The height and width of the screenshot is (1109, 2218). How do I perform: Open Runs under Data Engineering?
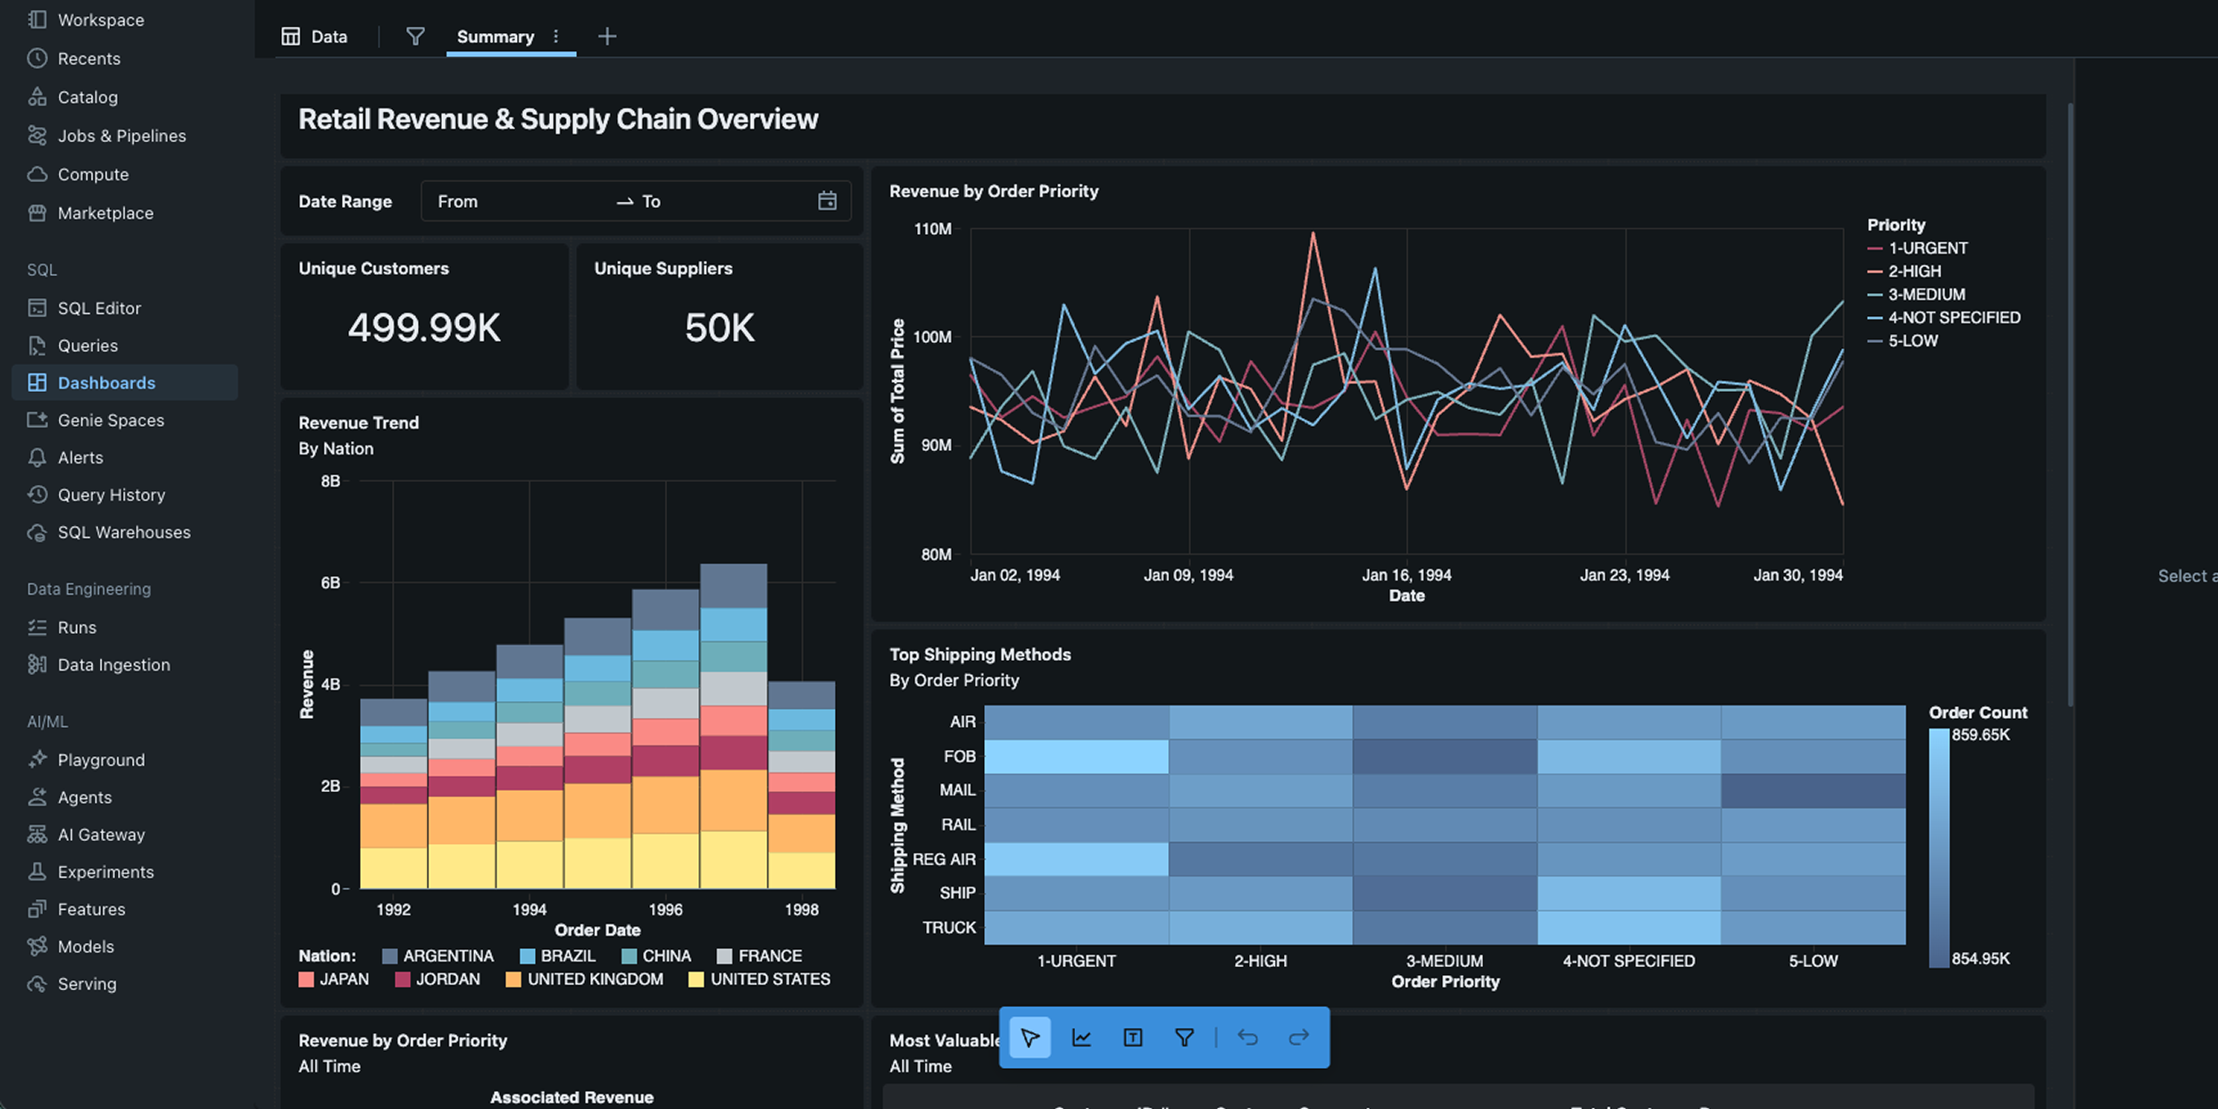coord(62,628)
